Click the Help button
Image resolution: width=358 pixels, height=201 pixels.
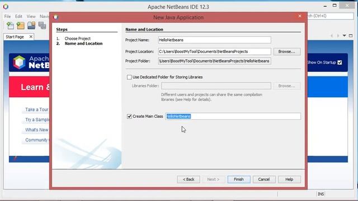coord(289,179)
